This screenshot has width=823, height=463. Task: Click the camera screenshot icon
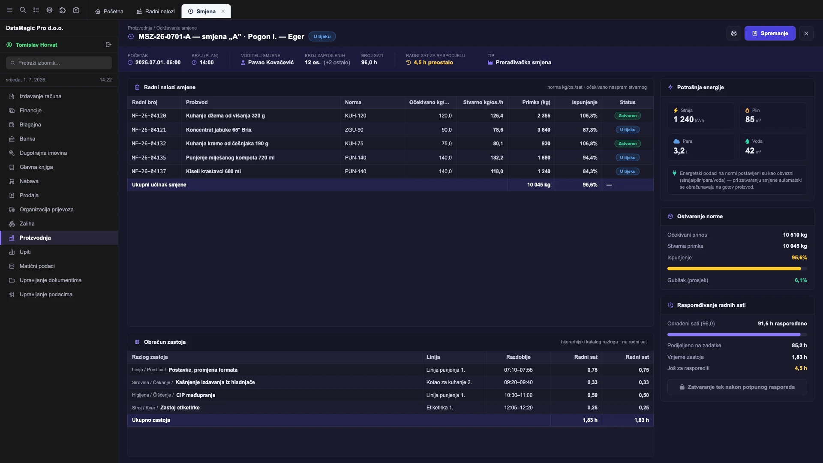point(76,10)
